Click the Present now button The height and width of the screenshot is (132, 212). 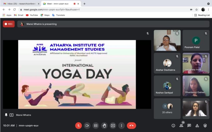pos(113,126)
